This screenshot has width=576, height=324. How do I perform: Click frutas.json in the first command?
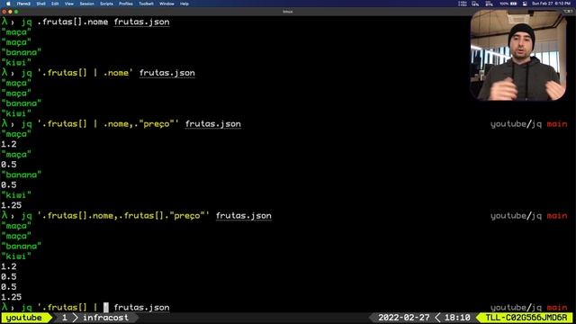click(142, 22)
